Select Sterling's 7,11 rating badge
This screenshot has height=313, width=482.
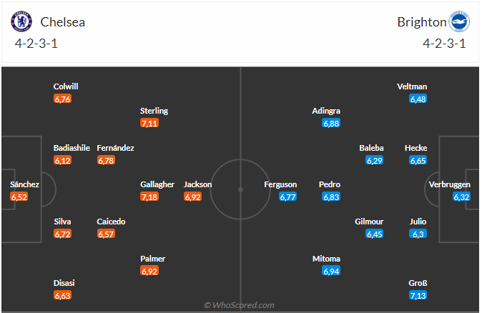click(x=149, y=124)
